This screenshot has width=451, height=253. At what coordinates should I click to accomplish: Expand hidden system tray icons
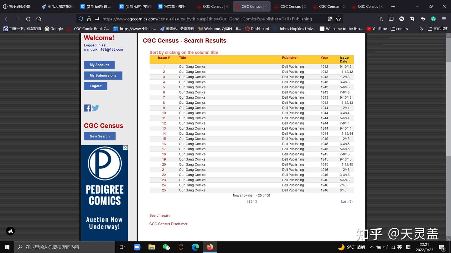point(372,247)
